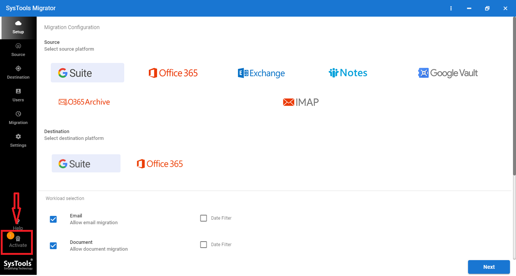Choose Notes as the source platform
Image resolution: width=516 pixels, height=276 pixels.
[x=348, y=73]
